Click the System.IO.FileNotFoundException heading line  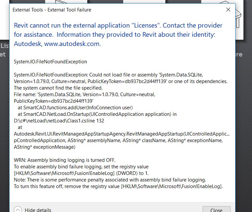pyautogui.click(x=50, y=62)
